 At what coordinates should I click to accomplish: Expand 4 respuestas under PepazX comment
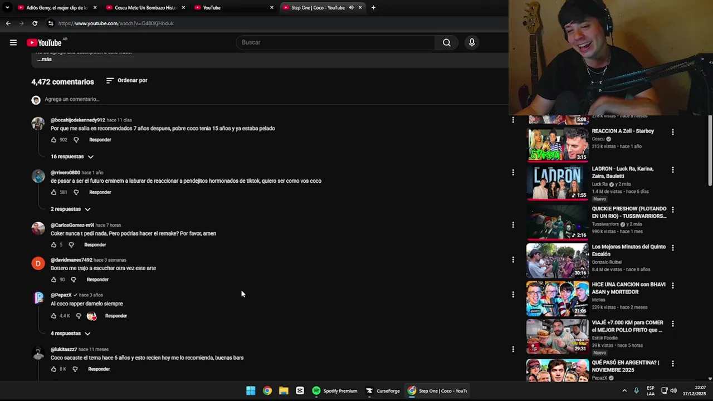click(x=70, y=334)
